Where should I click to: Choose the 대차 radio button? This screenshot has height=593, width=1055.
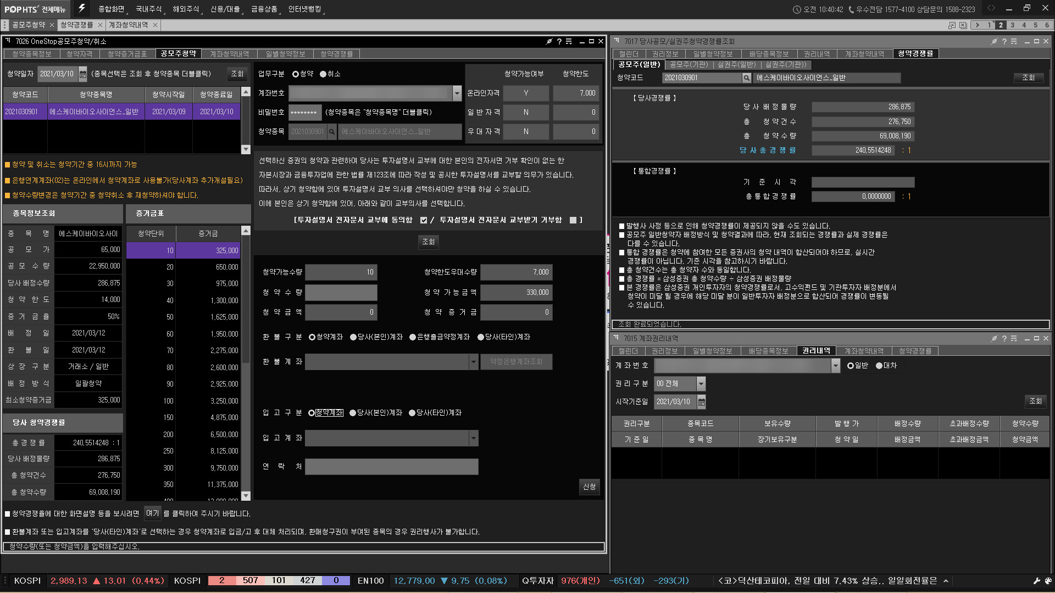click(879, 366)
